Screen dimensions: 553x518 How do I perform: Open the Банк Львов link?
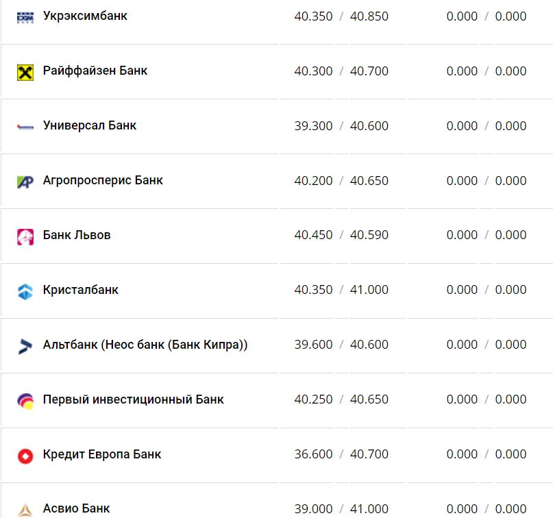click(77, 235)
